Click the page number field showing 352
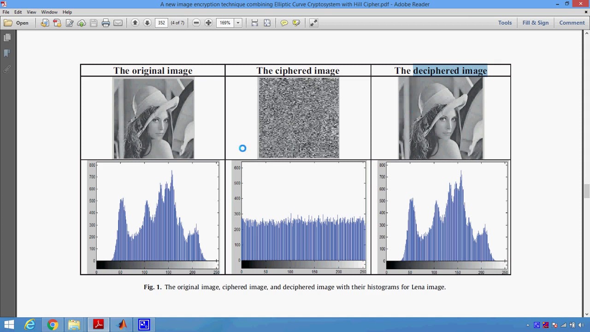The width and height of the screenshot is (590, 332). pyautogui.click(x=161, y=23)
